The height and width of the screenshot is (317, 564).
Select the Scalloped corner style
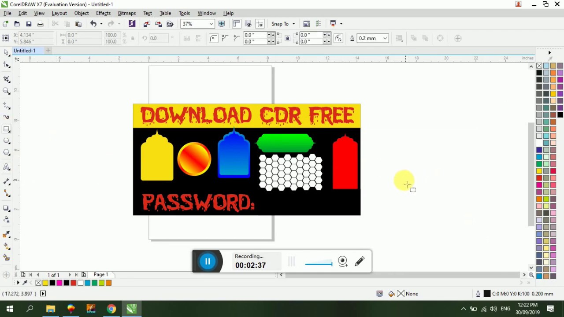pyautogui.click(x=225, y=38)
